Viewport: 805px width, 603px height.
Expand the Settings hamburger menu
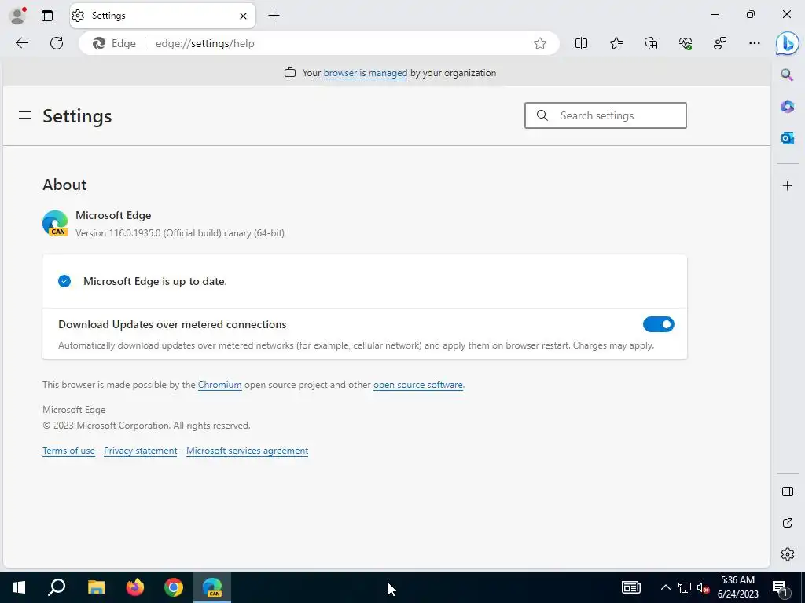click(25, 115)
